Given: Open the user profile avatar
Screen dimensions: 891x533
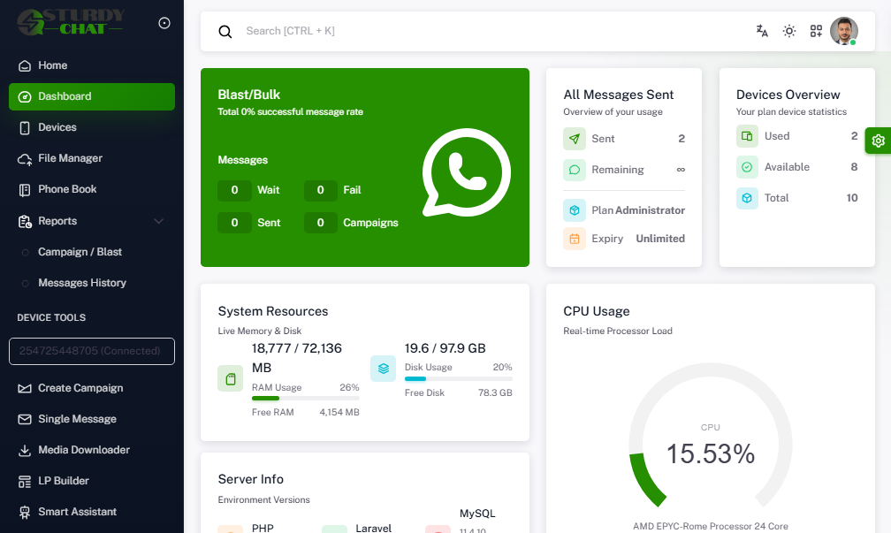Looking at the screenshot, I should pos(843,31).
